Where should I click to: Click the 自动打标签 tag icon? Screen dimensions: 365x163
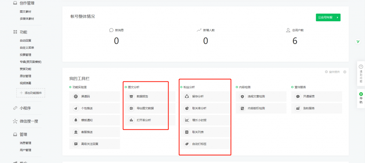pos(187,144)
